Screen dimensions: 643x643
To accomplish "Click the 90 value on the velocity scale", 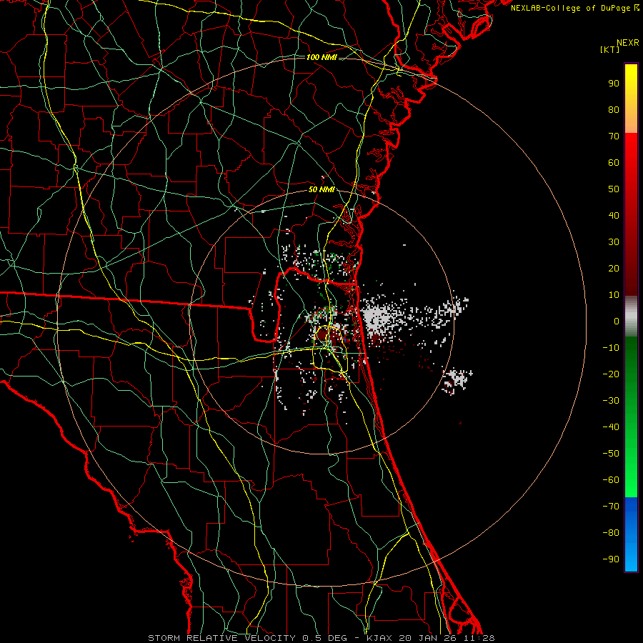I will pos(614,84).
